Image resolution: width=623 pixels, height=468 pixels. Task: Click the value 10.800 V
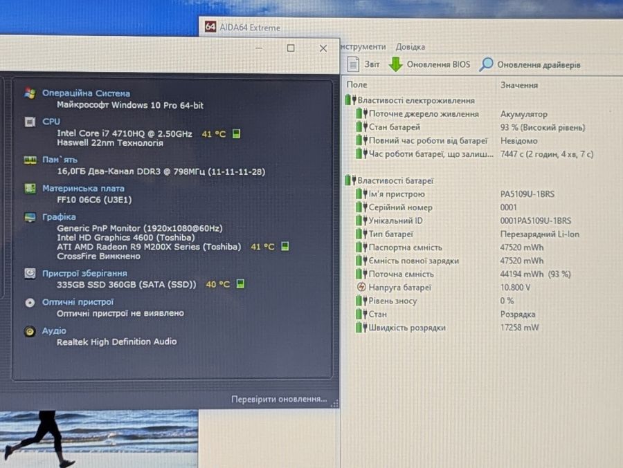pos(515,287)
